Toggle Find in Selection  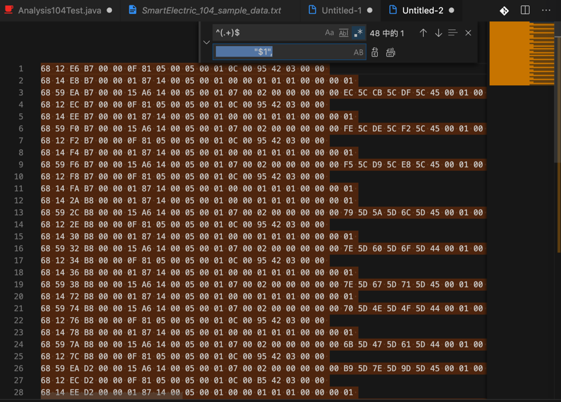coord(452,33)
